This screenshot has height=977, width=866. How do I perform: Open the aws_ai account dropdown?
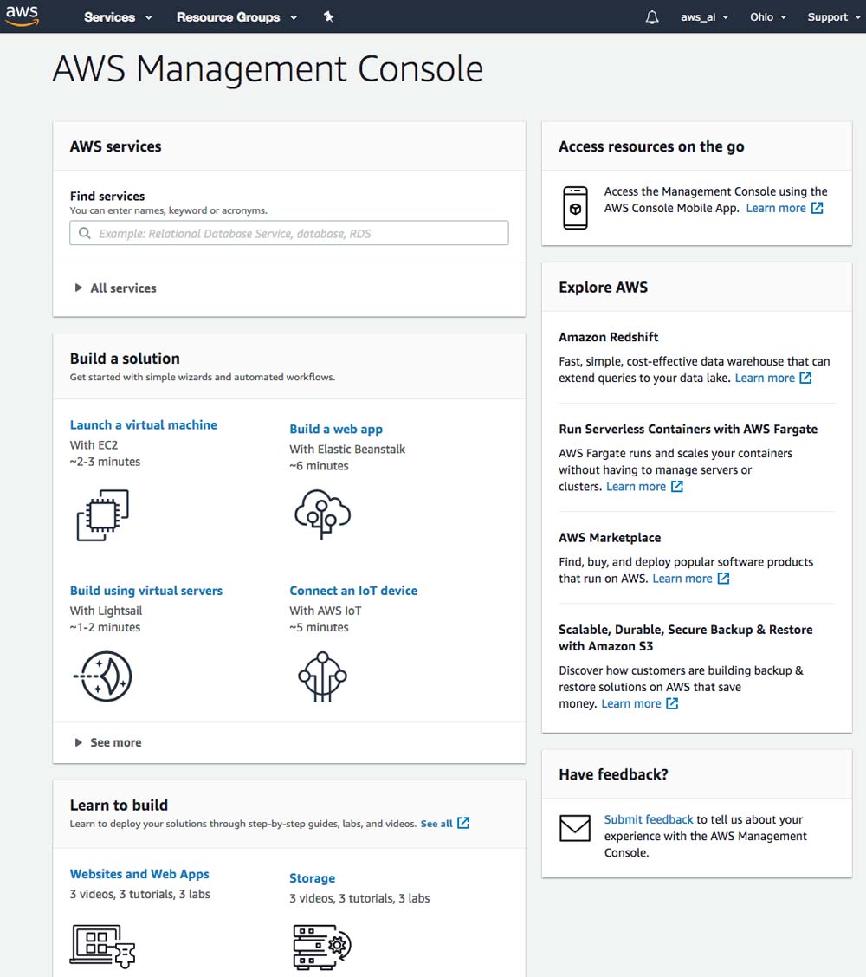(x=704, y=16)
